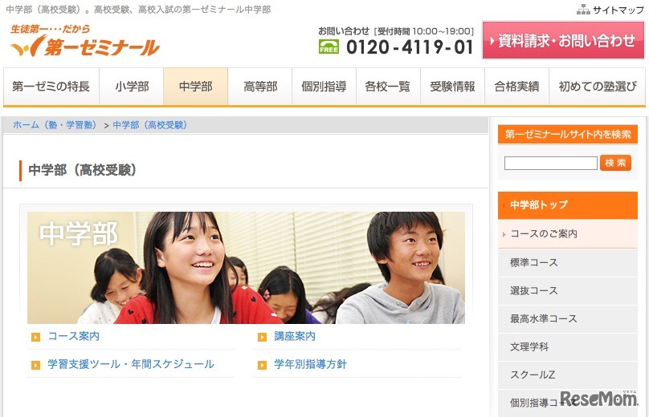The width and height of the screenshot is (649, 417).
Task: Click arrow icon beside 講座案内 link
Action: click(262, 338)
